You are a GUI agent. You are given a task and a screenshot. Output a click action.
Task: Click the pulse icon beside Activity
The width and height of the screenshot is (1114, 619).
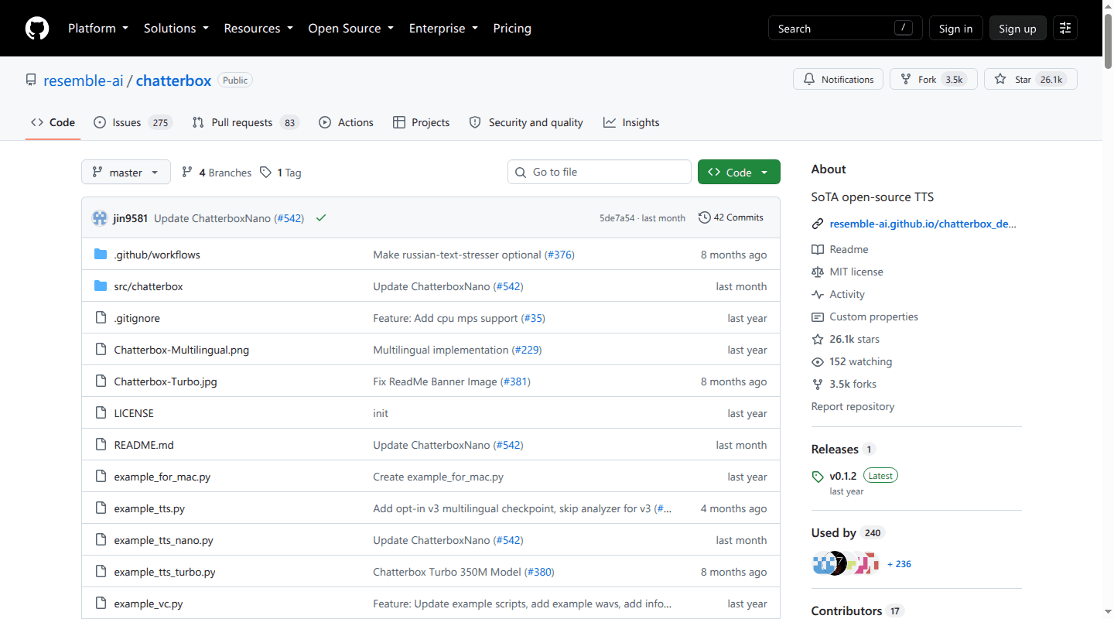point(818,294)
